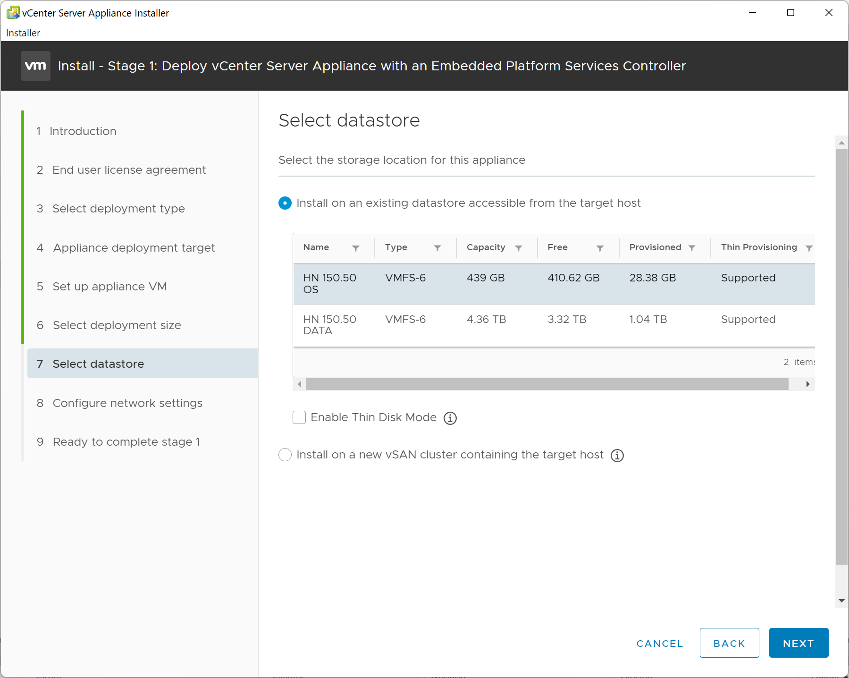Filter the Provisioned column
Image resolution: width=849 pixels, height=678 pixels.
pos(692,247)
